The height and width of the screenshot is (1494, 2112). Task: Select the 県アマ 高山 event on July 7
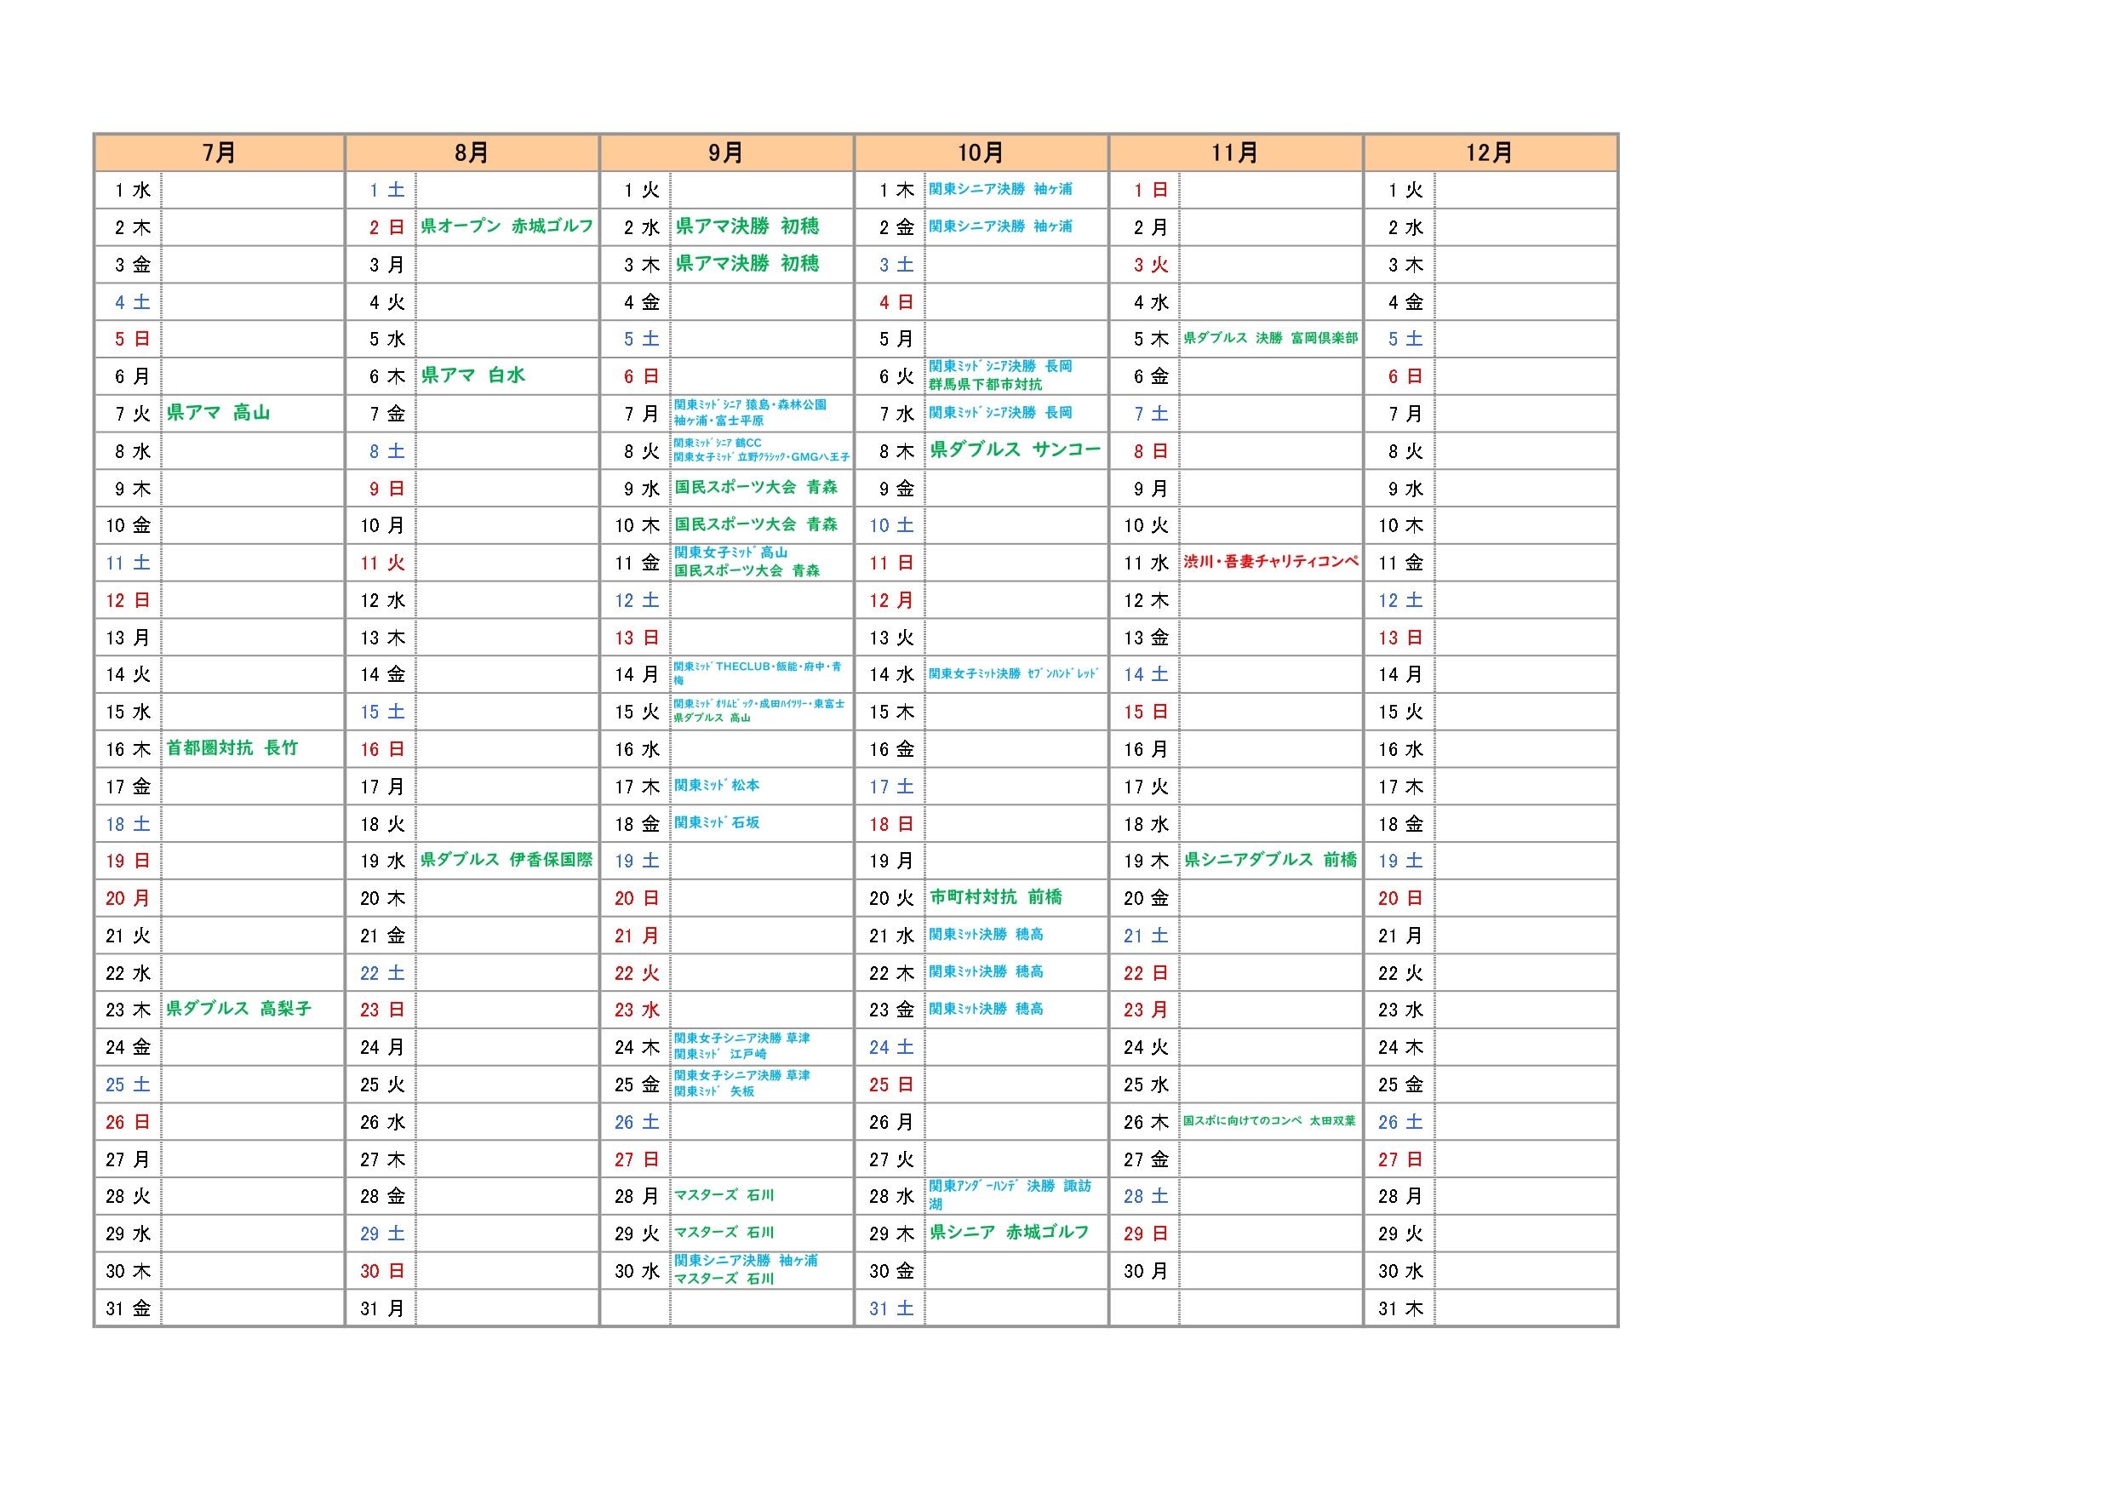pyautogui.click(x=218, y=413)
